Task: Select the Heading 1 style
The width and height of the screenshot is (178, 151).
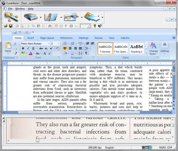Action: coord(137,48)
